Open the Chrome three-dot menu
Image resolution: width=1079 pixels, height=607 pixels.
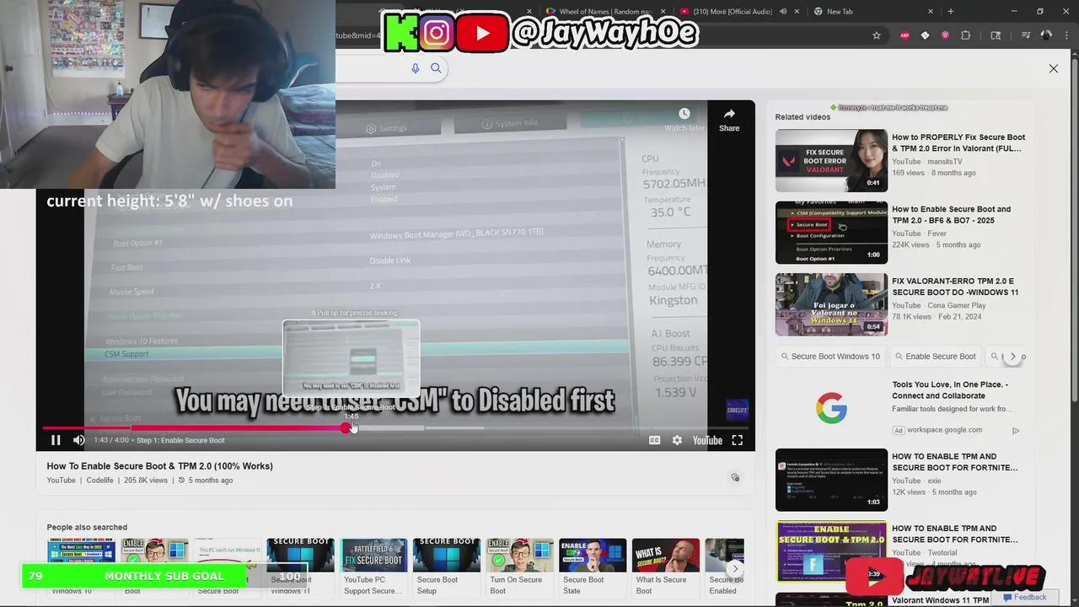(x=1066, y=35)
